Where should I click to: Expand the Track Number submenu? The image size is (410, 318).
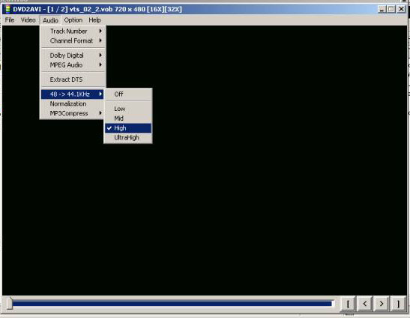pos(73,31)
